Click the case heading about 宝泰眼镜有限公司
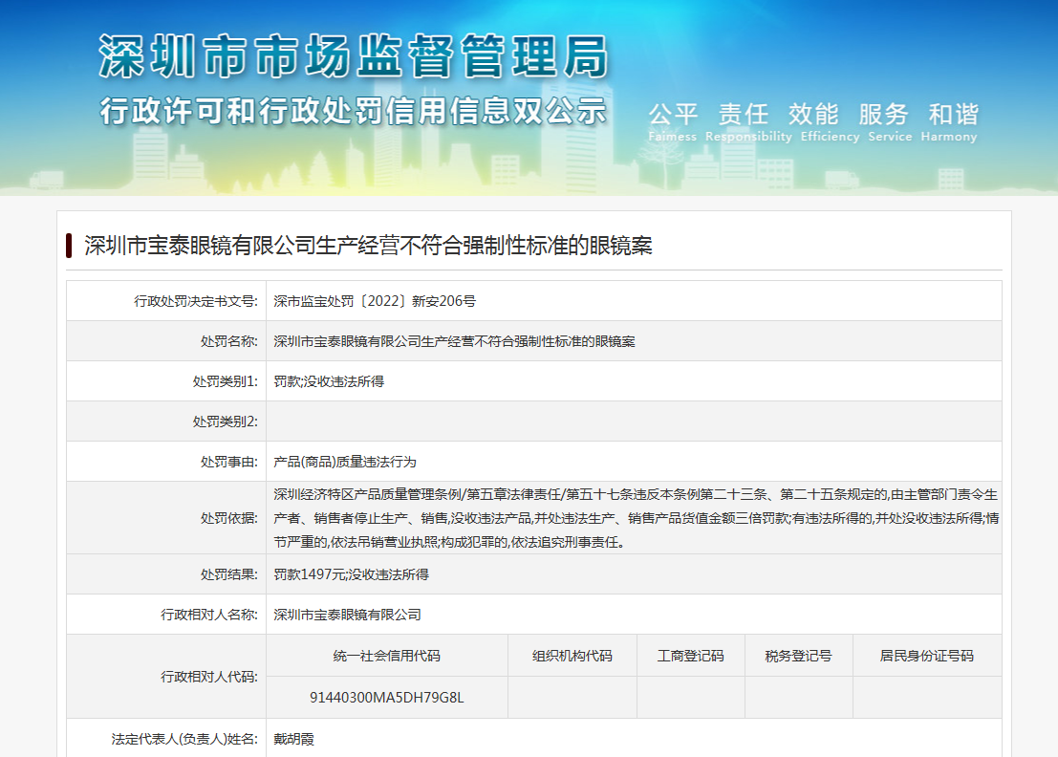 tap(368, 246)
